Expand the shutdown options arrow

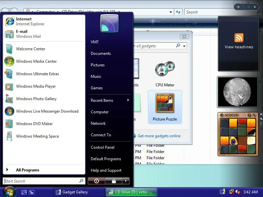(126, 181)
